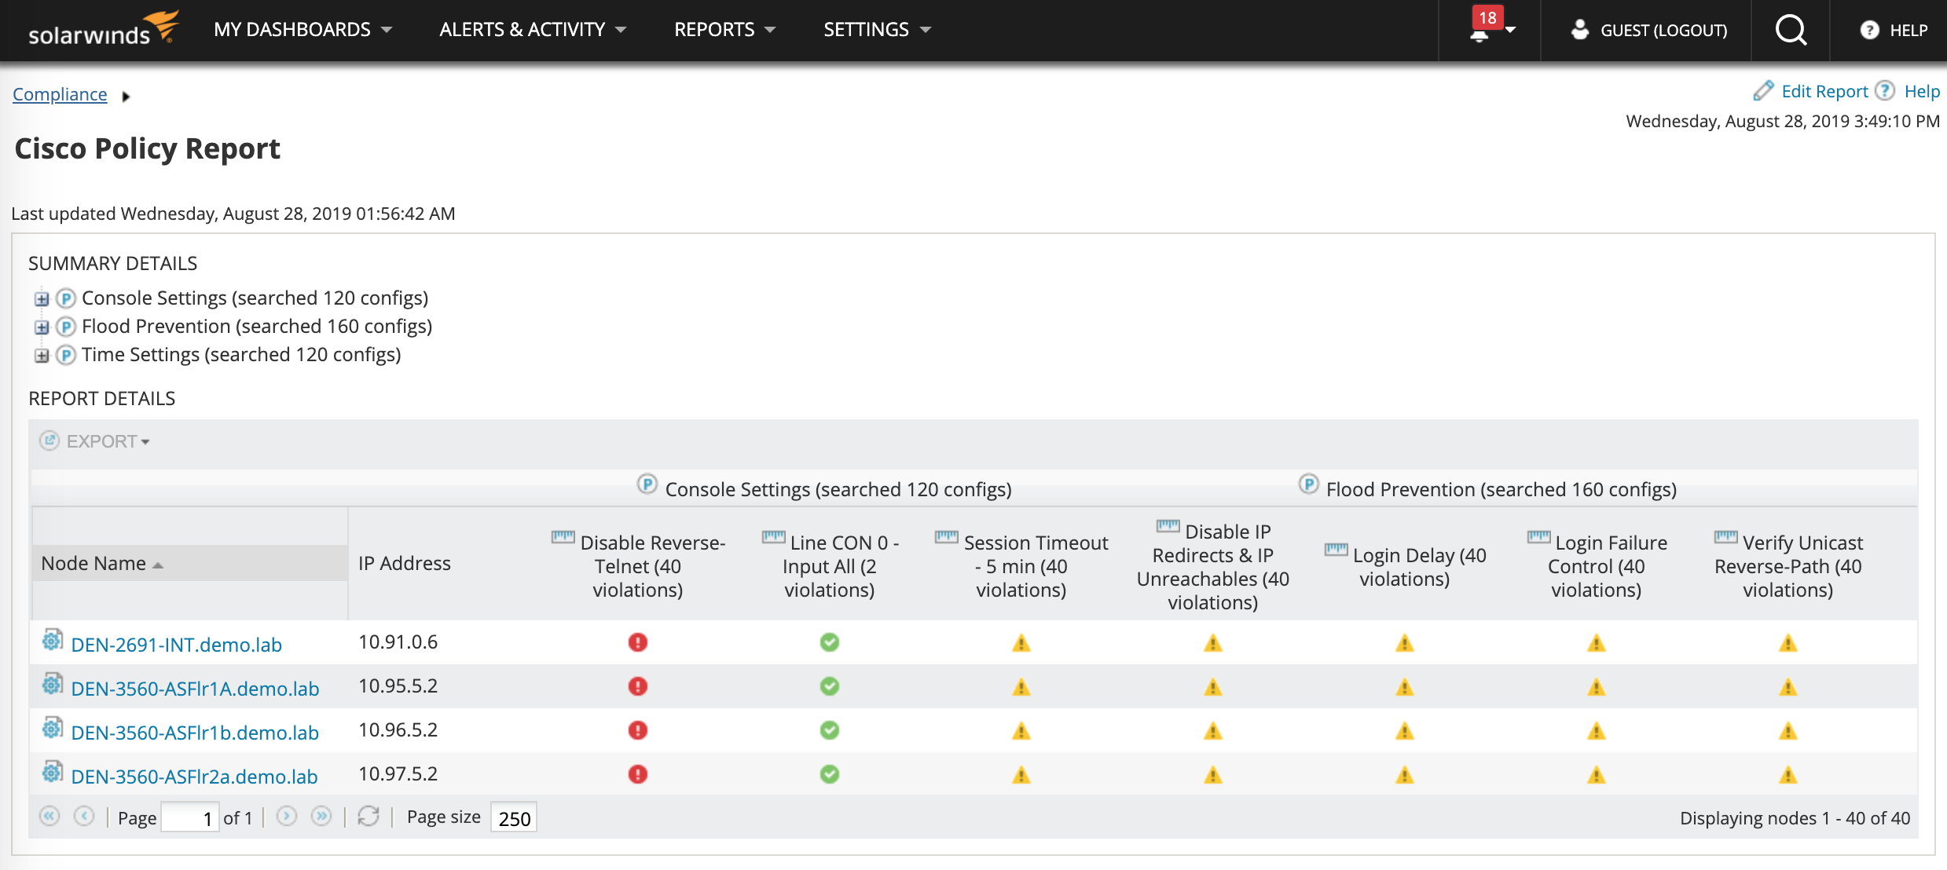This screenshot has height=870, width=1947.
Task: Open the search magnifier icon
Action: pos(1791,31)
